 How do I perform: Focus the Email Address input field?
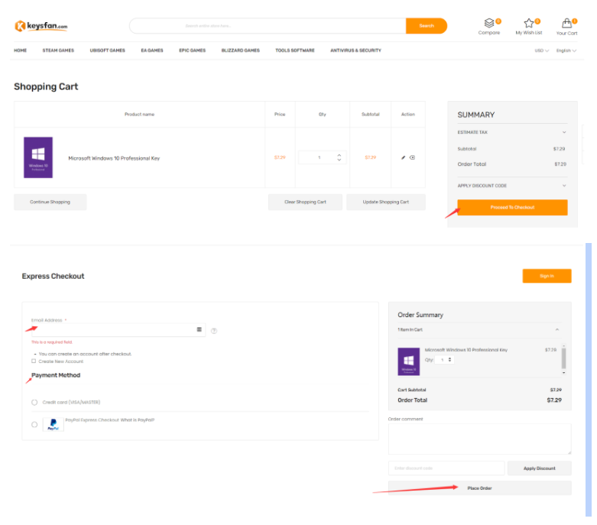[118, 329]
